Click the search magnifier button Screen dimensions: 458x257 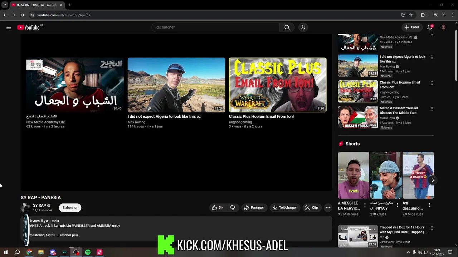click(x=287, y=27)
